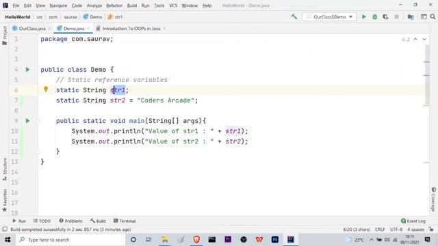This screenshot has width=438, height=246.
Task: Switch to Introduction To OOPs in Java tab
Action: click(131, 29)
